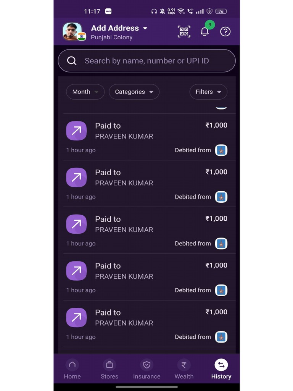Tap the Punjabi Colony location text
This screenshot has height=391, width=293.
111,37
